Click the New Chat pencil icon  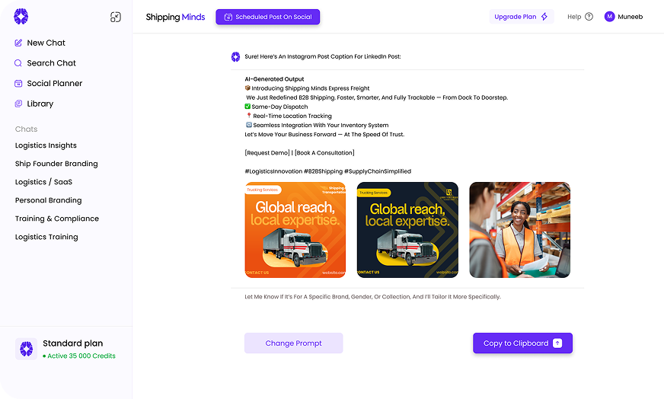[18, 43]
